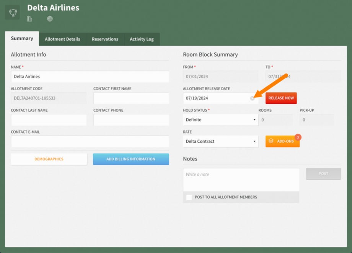
Task: Click the Write a note text area
Action: [x=241, y=180]
